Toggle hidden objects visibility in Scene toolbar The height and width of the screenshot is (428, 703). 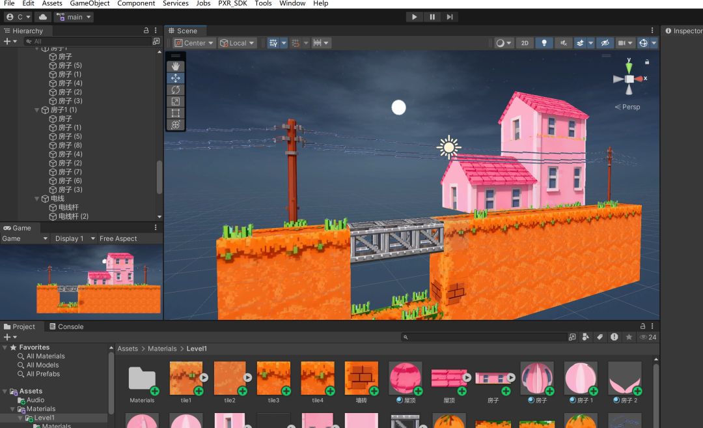tap(605, 43)
